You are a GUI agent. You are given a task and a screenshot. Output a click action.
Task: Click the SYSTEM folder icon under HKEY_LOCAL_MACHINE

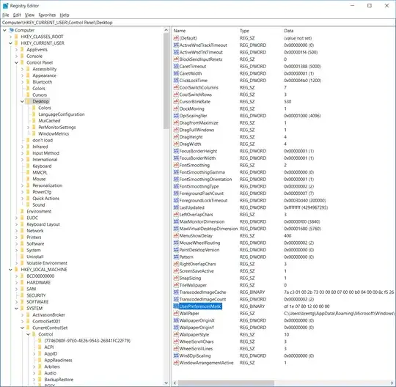coord(23,309)
